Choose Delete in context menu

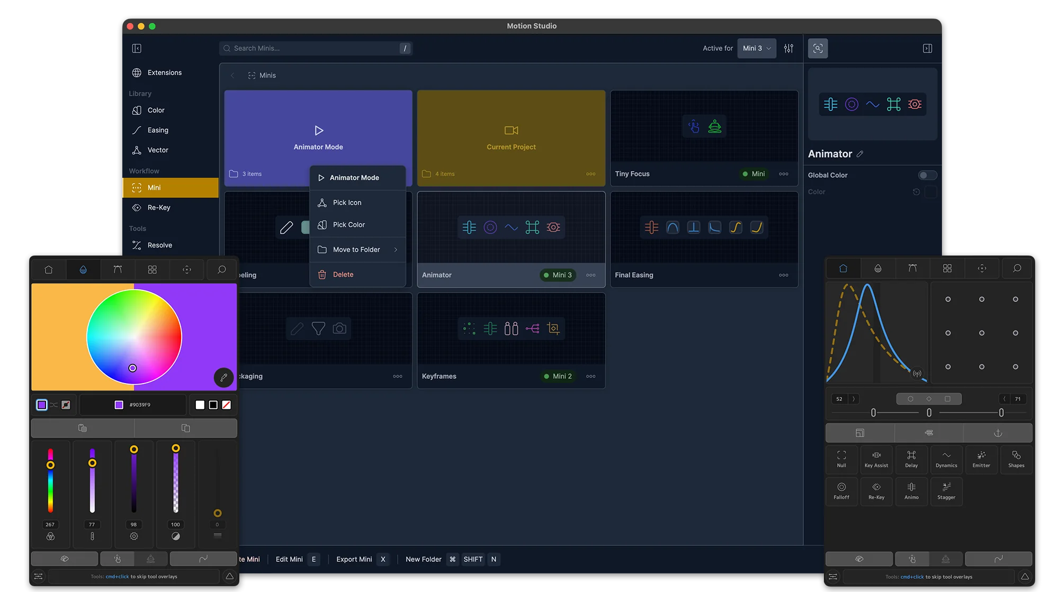(x=357, y=275)
